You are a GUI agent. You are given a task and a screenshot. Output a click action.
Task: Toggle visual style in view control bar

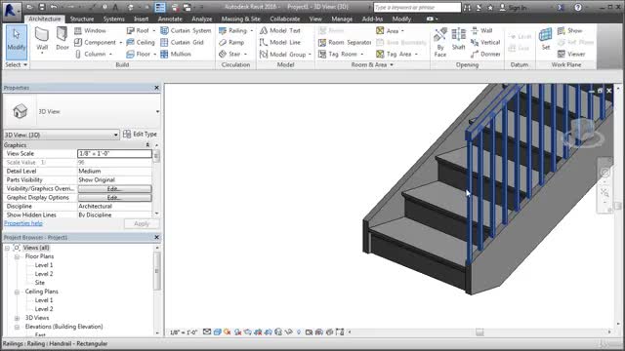(217, 331)
